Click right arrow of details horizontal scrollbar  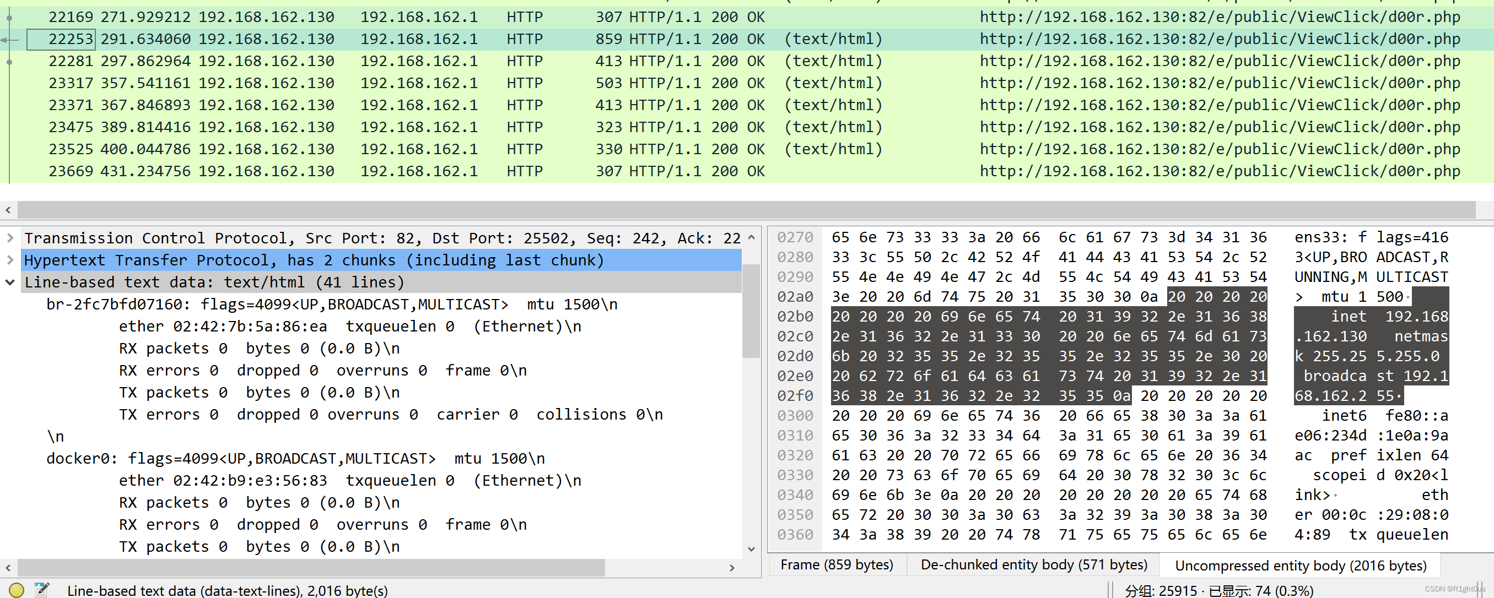(x=732, y=568)
